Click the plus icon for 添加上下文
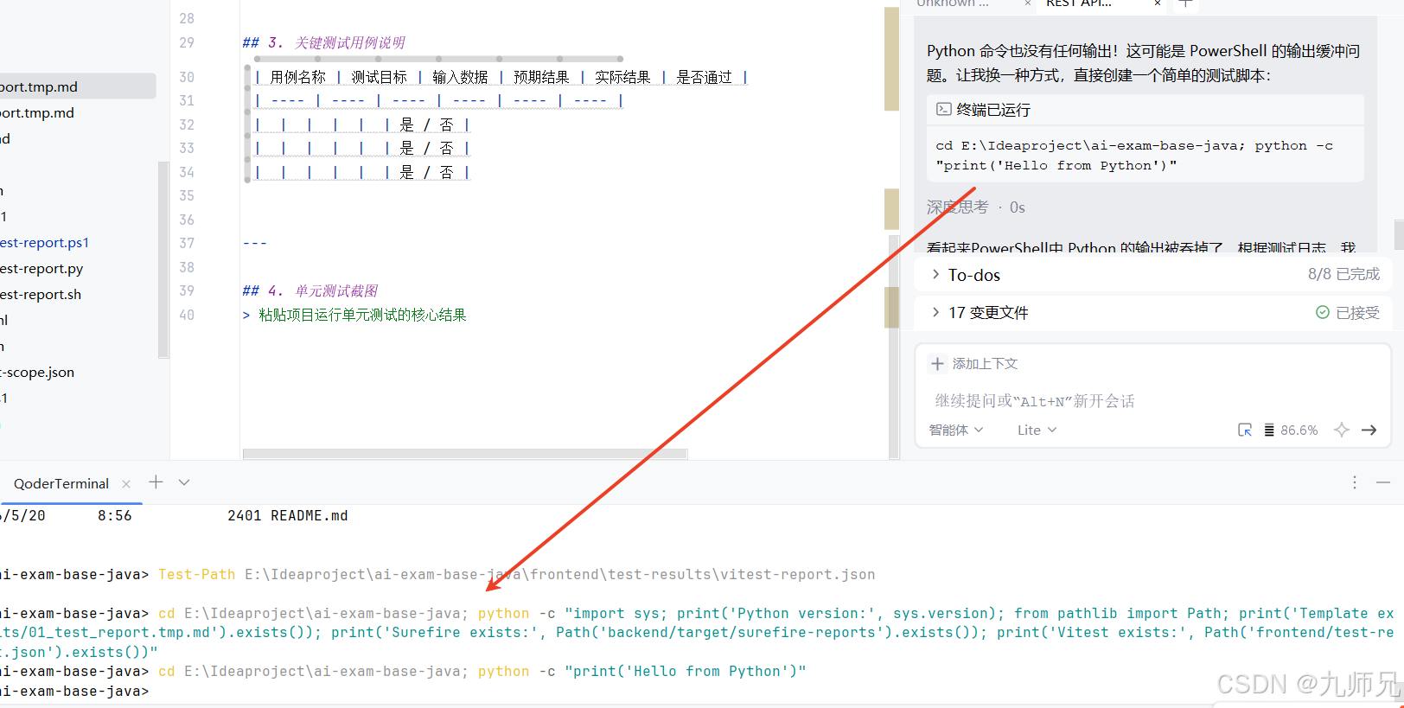 937,364
